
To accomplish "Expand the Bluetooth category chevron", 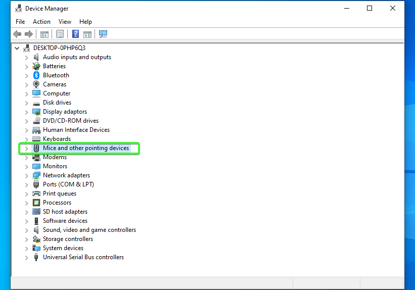I will coord(26,76).
